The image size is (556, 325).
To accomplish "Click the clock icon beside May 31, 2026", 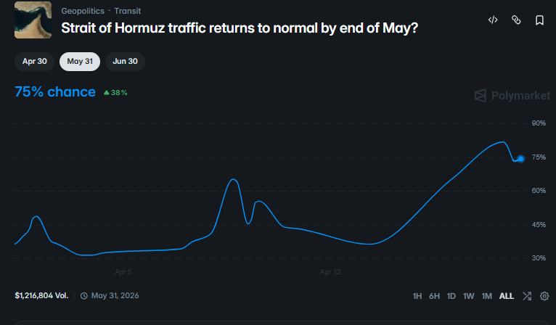I will (x=84, y=296).
